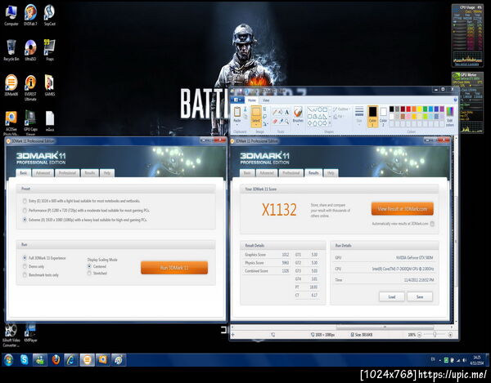
Task: Open the shape Fill dropdown in Paint
Action: tap(338, 117)
